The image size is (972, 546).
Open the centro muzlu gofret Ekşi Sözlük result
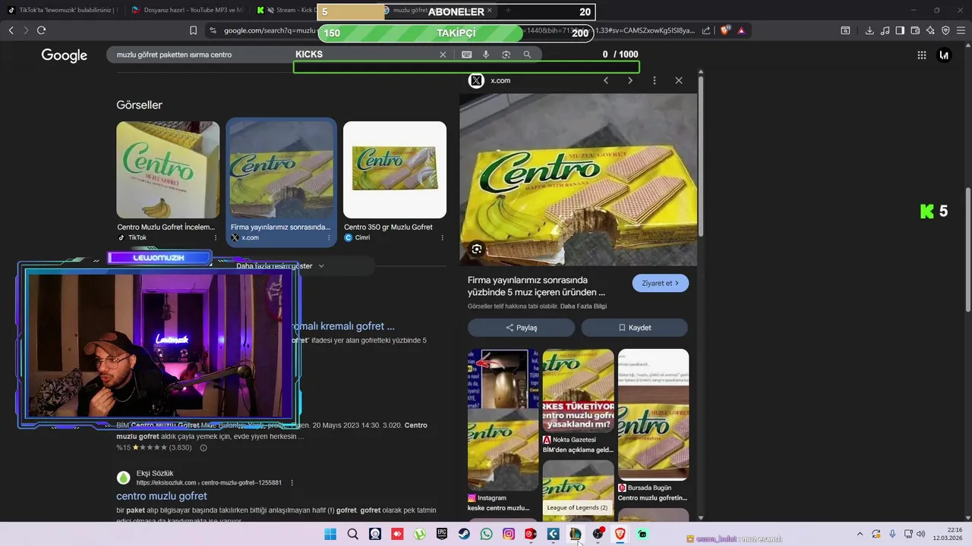[x=162, y=496]
